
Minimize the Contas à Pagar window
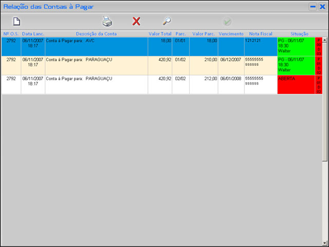point(313,7)
